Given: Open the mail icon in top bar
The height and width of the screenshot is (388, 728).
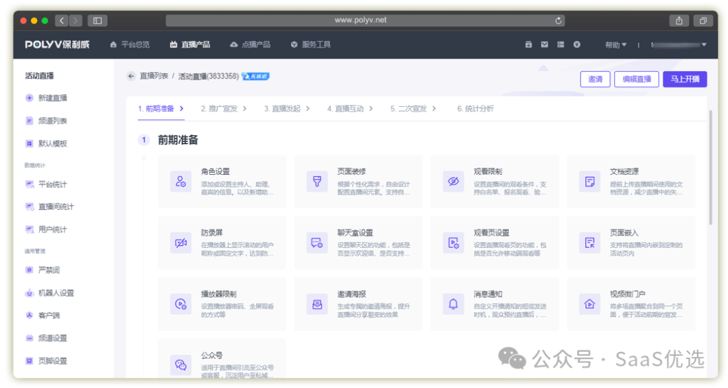Looking at the screenshot, I should (x=544, y=44).
